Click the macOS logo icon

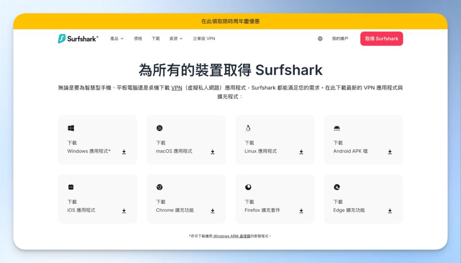pyautogui.click(x=159, y=128)
